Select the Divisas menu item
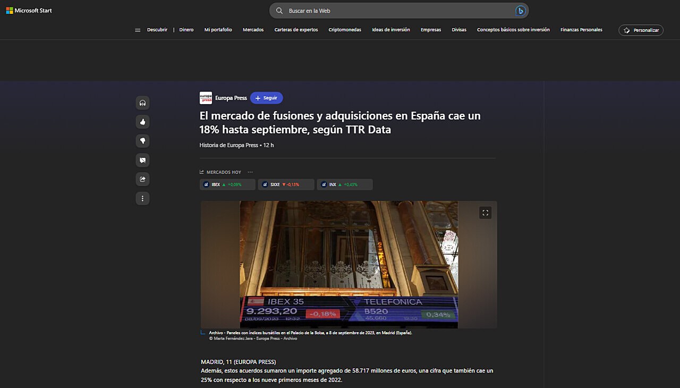Screen dimensions: 680x388 coord(459,30)
